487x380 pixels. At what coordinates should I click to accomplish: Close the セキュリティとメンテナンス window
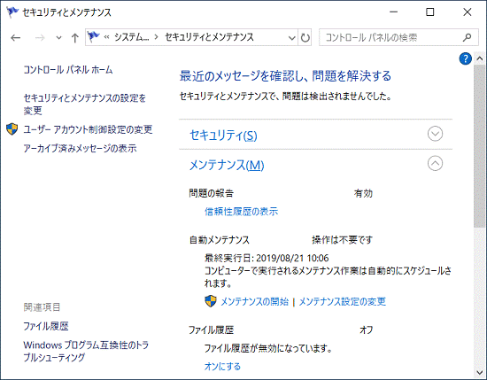point(467,12)
